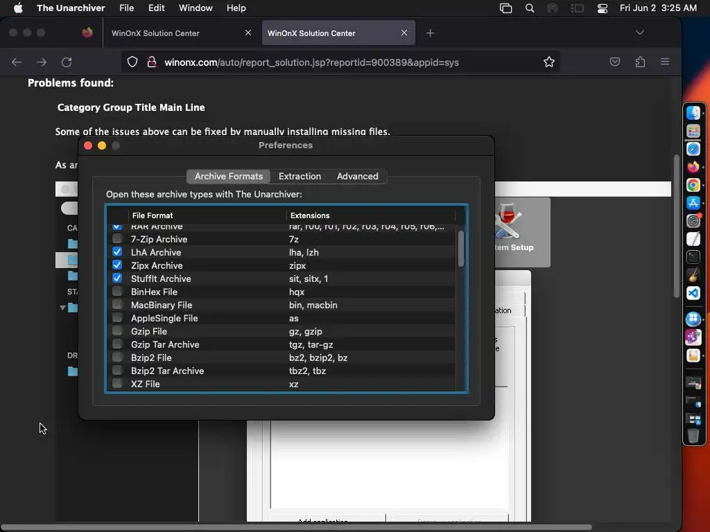Open Finder in the dock
Viewport: 710px width, 532px height.
(x=693, y=113)
